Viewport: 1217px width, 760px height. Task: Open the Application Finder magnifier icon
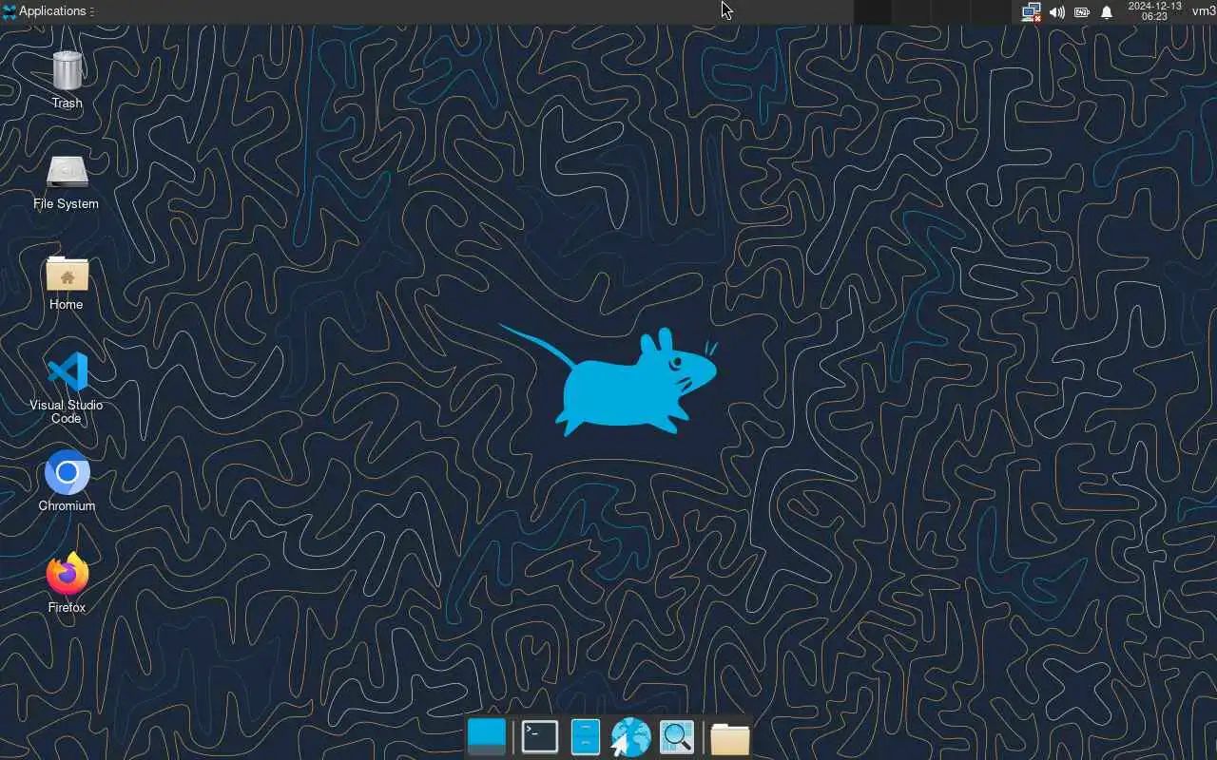[x=677, y=737]
